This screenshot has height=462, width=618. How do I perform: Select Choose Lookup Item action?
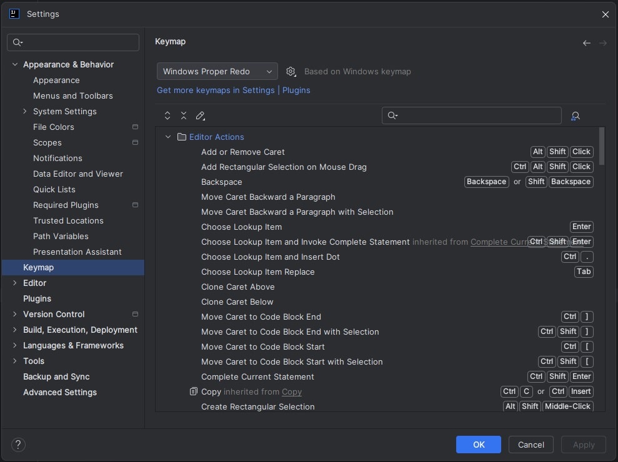(241, 227)
